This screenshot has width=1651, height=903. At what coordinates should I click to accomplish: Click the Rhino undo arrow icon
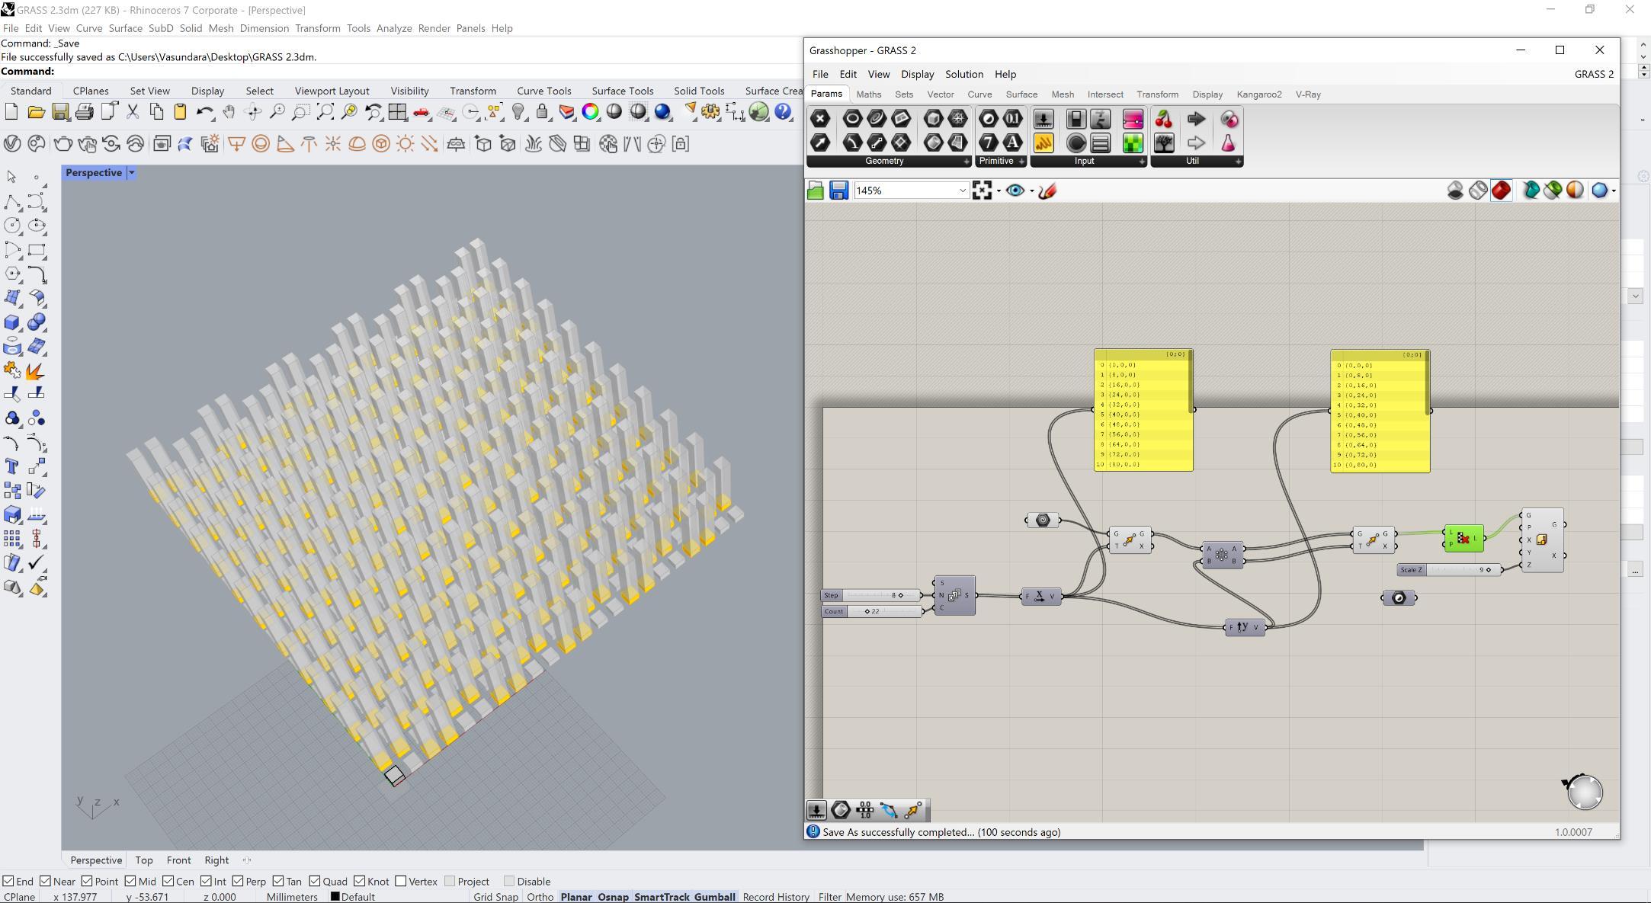click(204, 112)
